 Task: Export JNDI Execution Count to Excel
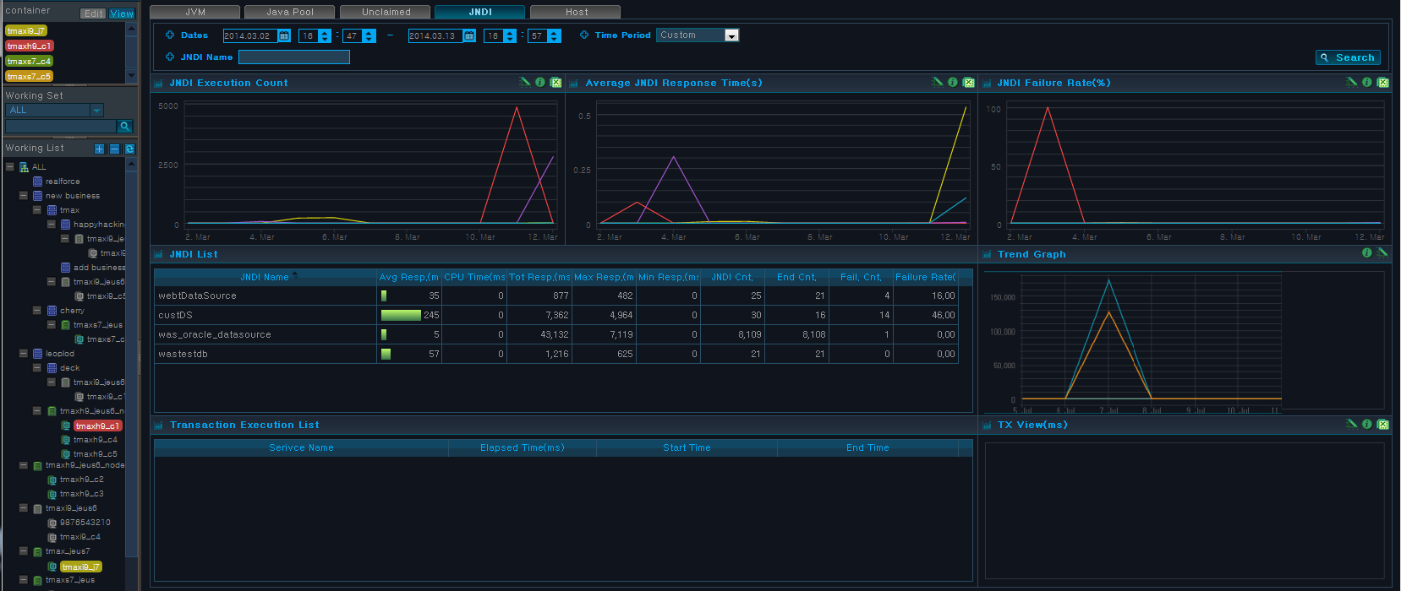coord(555,82)
